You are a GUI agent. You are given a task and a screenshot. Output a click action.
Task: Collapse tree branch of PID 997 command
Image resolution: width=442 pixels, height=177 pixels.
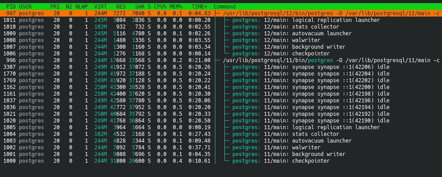(x=217, y=13)
